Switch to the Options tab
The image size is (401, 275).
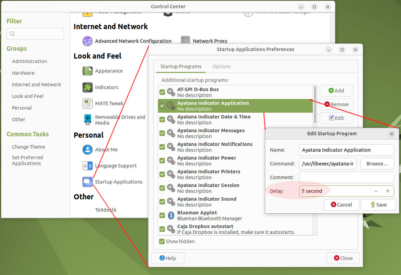point(221,66)
